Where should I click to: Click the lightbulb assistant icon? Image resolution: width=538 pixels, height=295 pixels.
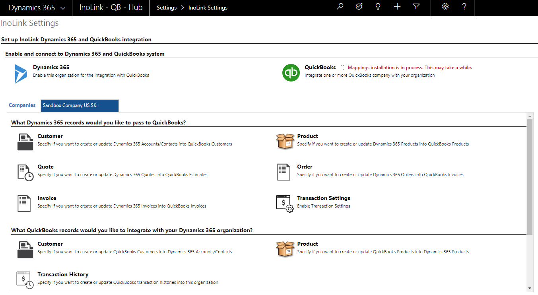(378, 7)
